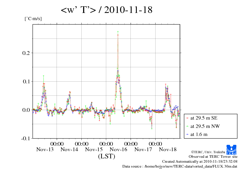Viewport: 243px width, 171px height.
Task: Click the 00:00 label above Nov-18
Action: click(x=156, y=144)
